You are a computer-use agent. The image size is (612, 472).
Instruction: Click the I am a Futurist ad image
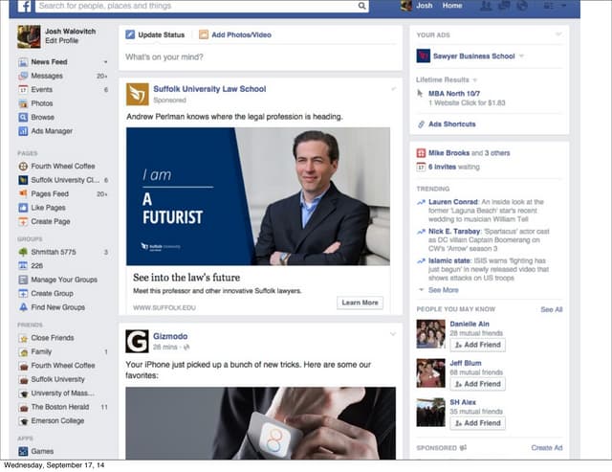pos(258,196)
